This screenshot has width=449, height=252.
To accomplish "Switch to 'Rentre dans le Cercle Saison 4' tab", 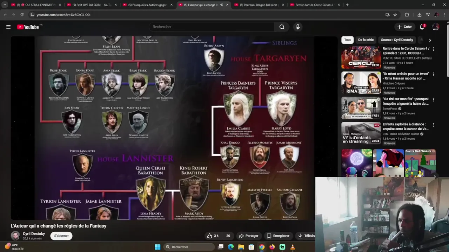I will (315, 5).
